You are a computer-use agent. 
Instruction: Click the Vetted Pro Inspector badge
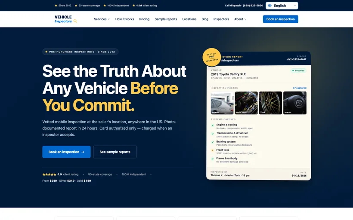click(x=212, y=57)
